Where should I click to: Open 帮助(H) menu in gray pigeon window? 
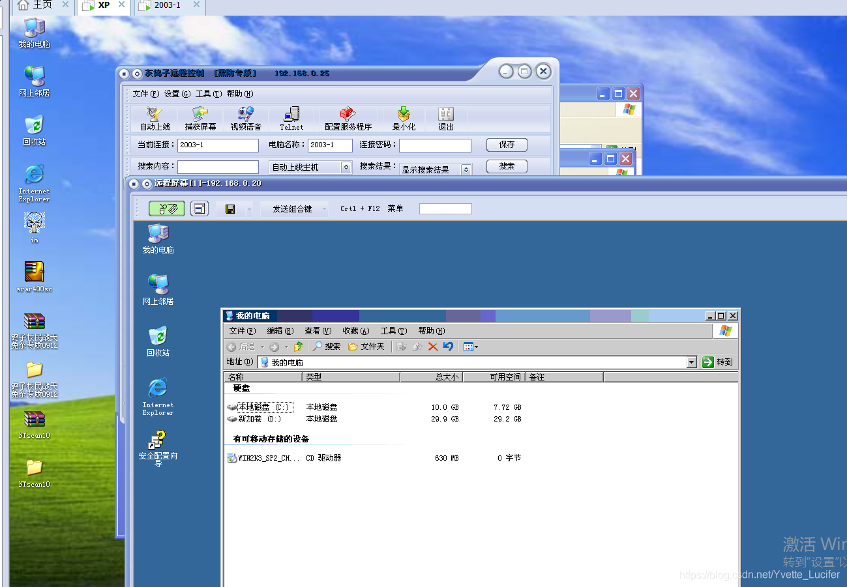click(x=240, y=94)
